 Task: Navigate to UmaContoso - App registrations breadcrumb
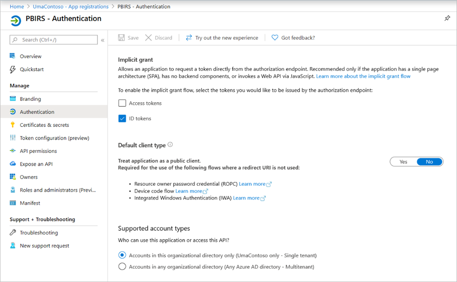(70, 6)
